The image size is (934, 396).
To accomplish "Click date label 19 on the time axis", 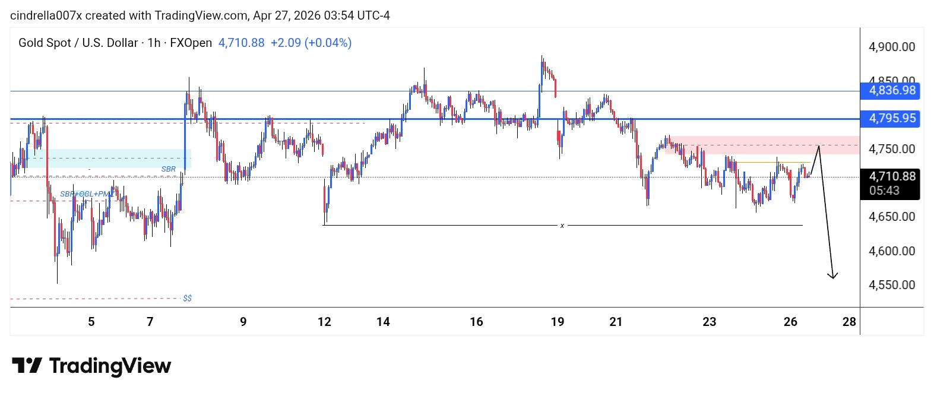I will point(557,322).
